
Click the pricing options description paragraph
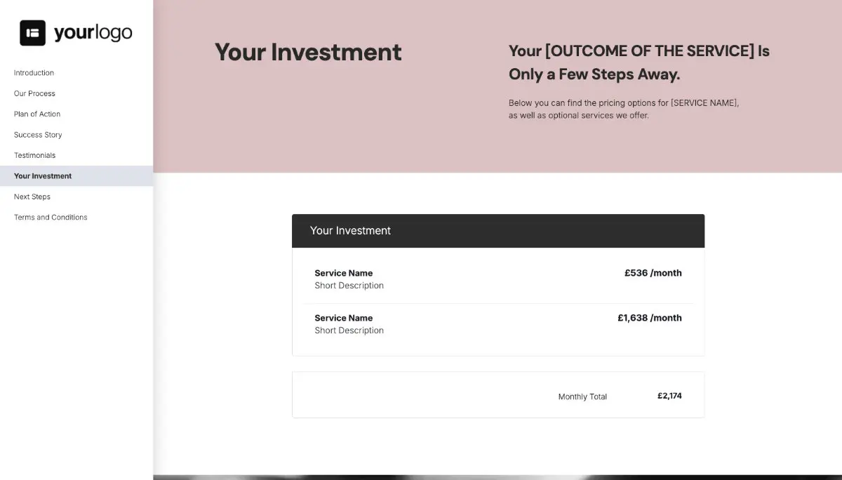tap(623, 109)
